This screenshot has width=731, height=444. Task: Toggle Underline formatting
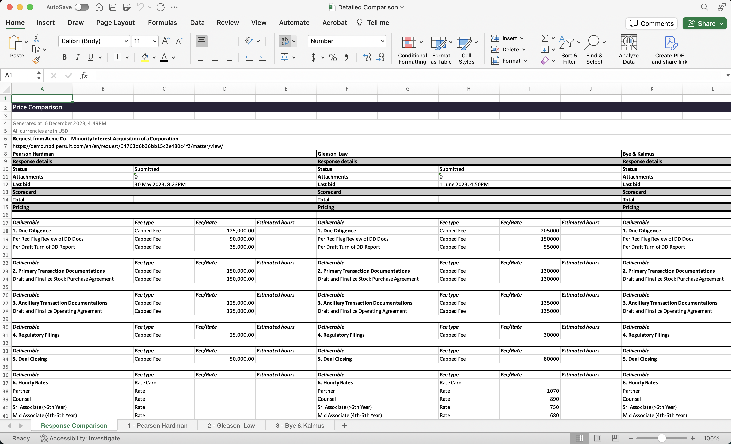click(x=91, y=57)
